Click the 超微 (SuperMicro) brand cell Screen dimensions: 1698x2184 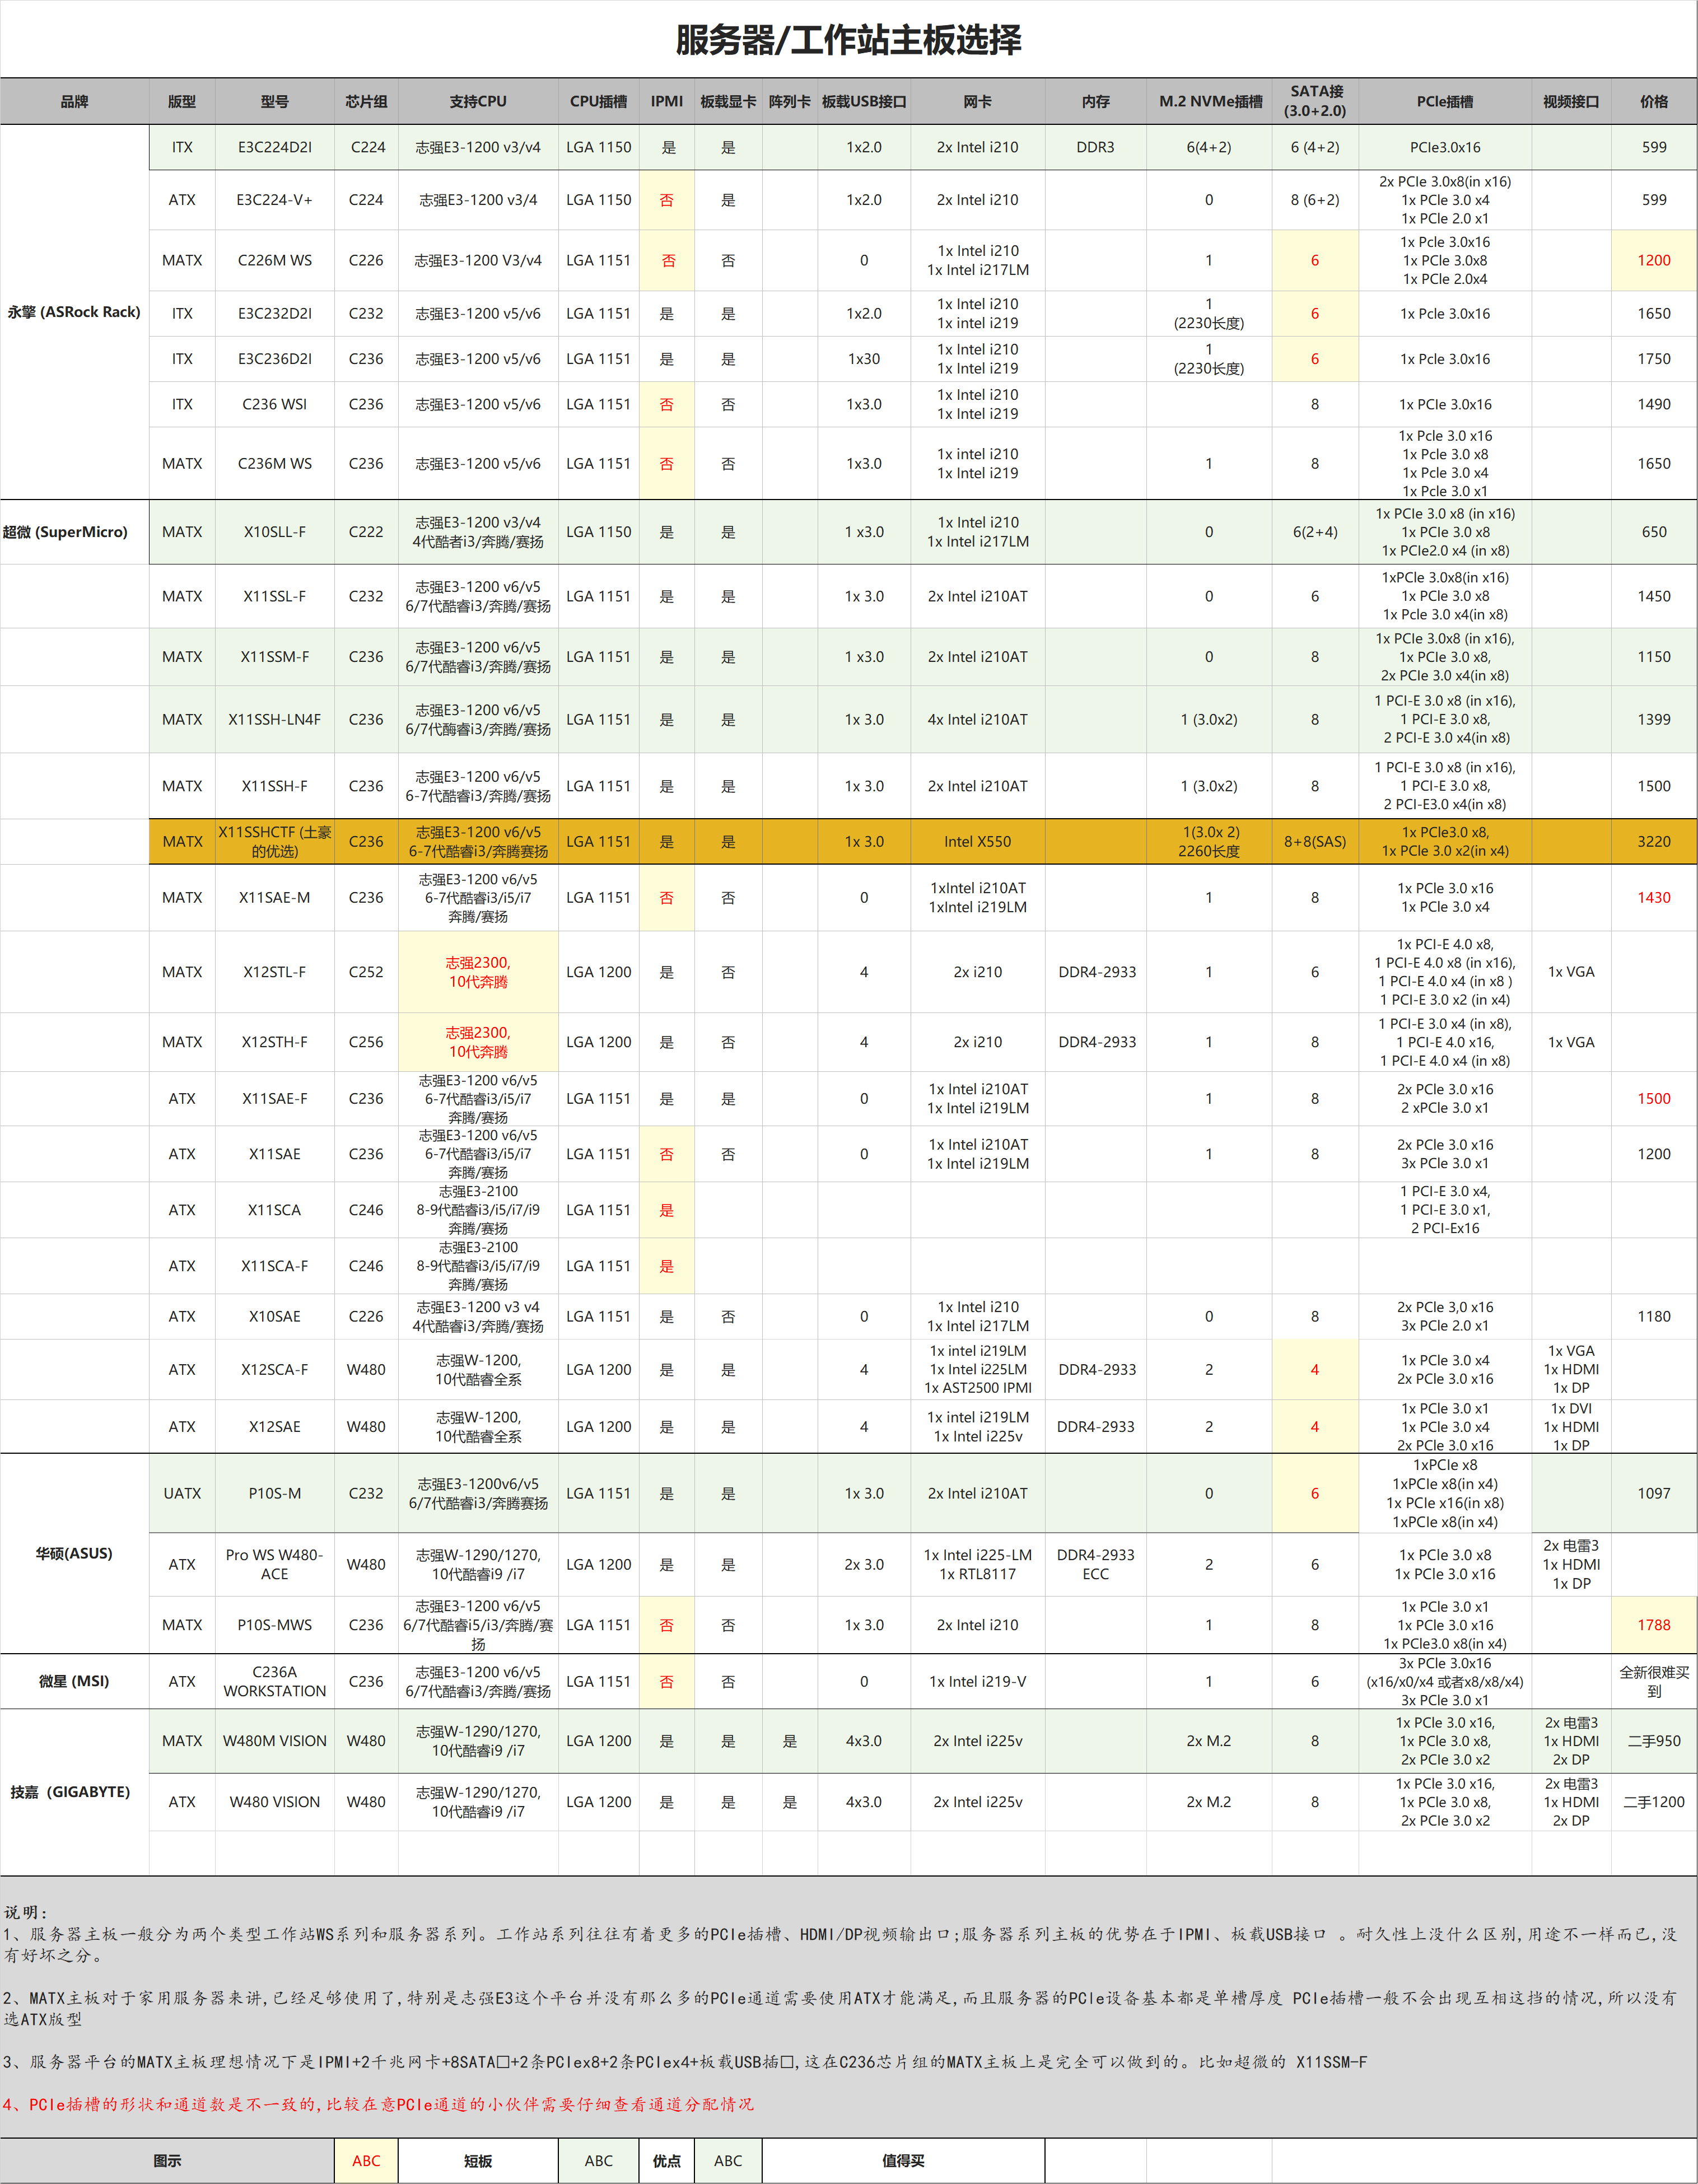66,532
